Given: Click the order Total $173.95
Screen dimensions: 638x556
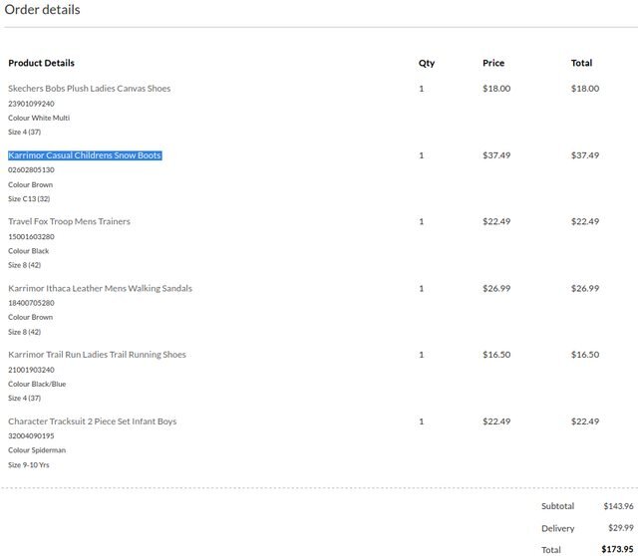Looking at the screenshot, I should click(x=618, y=549).
